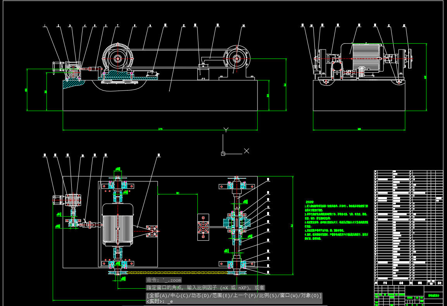This screenshot has width=447, height=306.
Task: Select the green drawing title in title block
Action: coord(433,296)
